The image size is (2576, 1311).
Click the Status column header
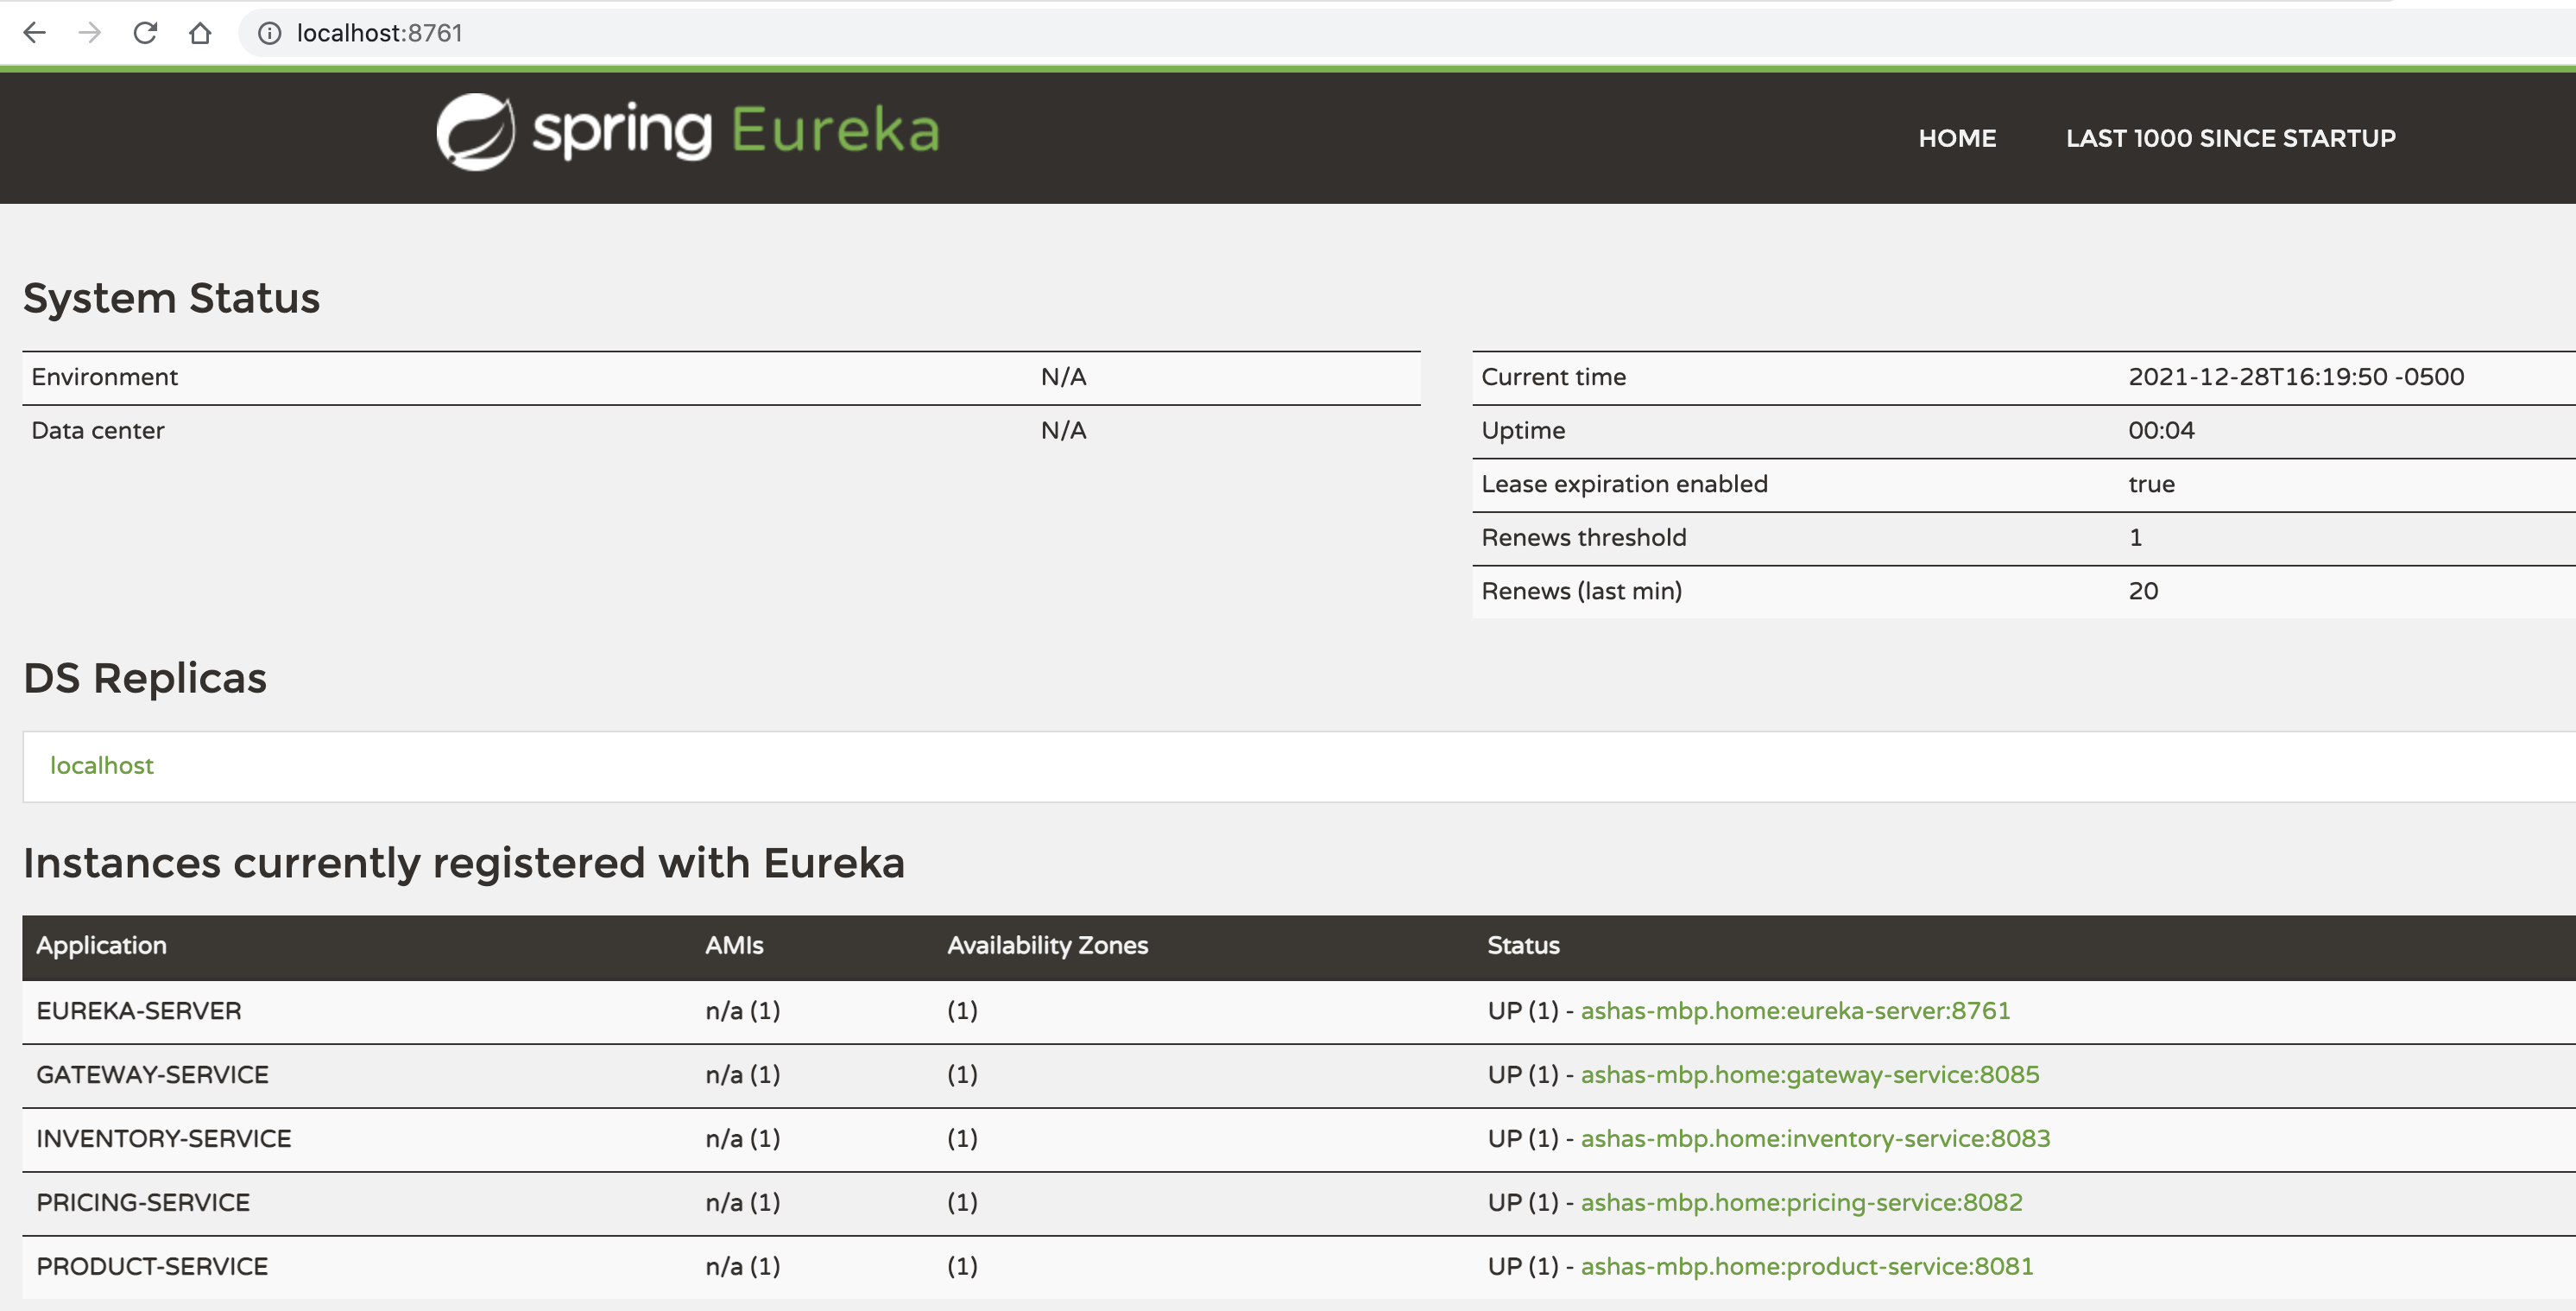[x=1522, y=946]
